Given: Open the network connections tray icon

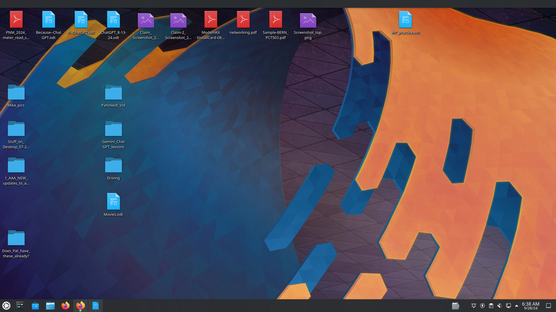Looking at the screenshot, I should tap(508, 305).
